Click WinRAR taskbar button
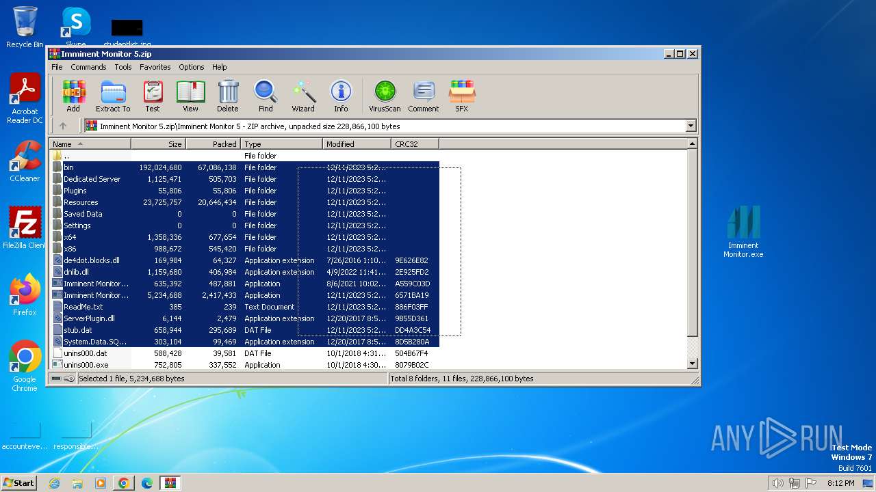The height and width of the screenshot is (492, 876). (170, 483)
